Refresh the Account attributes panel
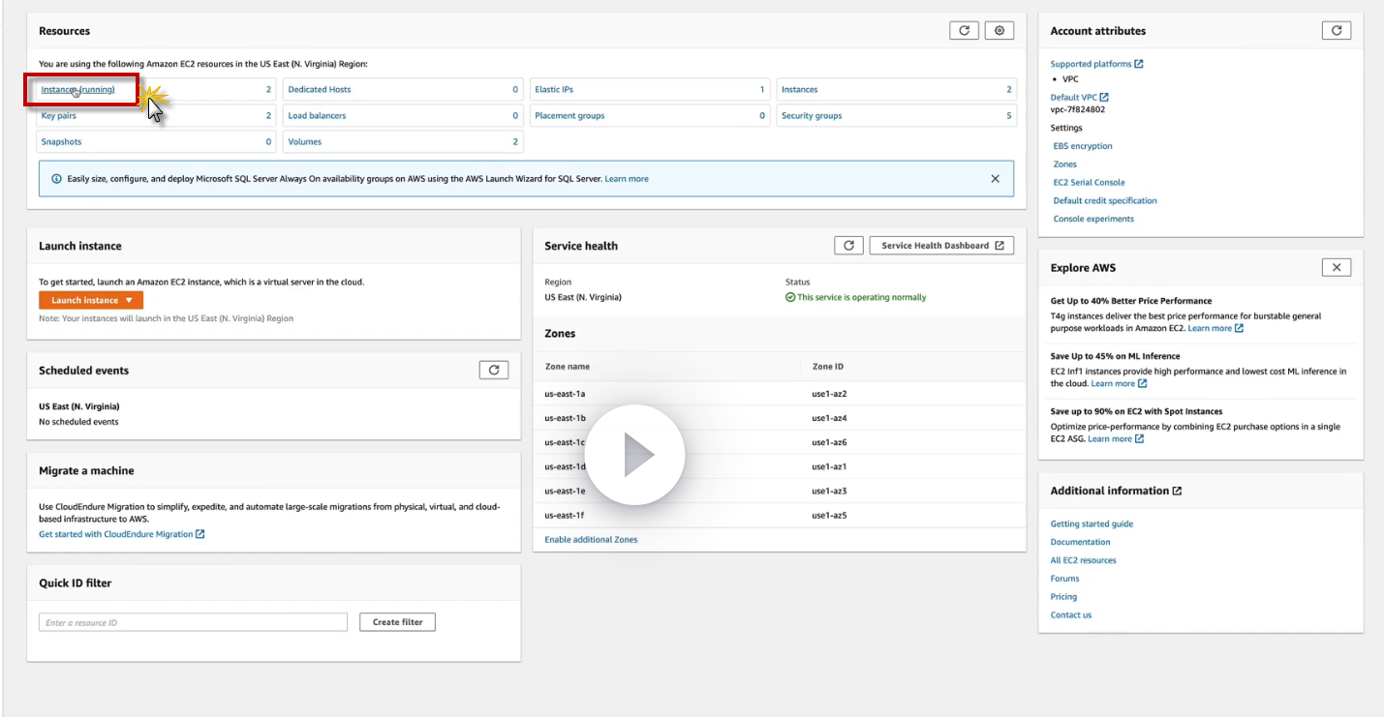This screenshot has width=1384, height=717. [1336, 31]
